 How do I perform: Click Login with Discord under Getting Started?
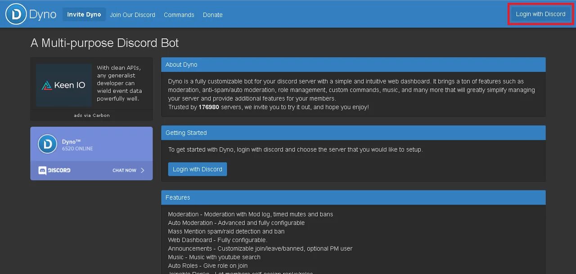click(198, 169)
